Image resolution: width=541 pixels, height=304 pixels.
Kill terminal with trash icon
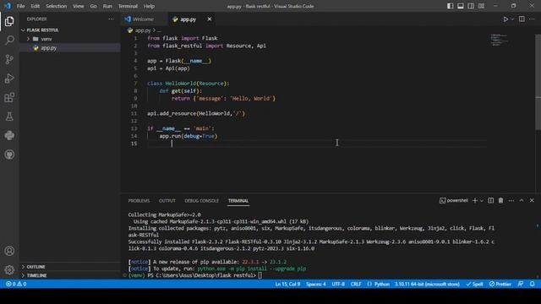pyautogui.click(x=500, y=201)
